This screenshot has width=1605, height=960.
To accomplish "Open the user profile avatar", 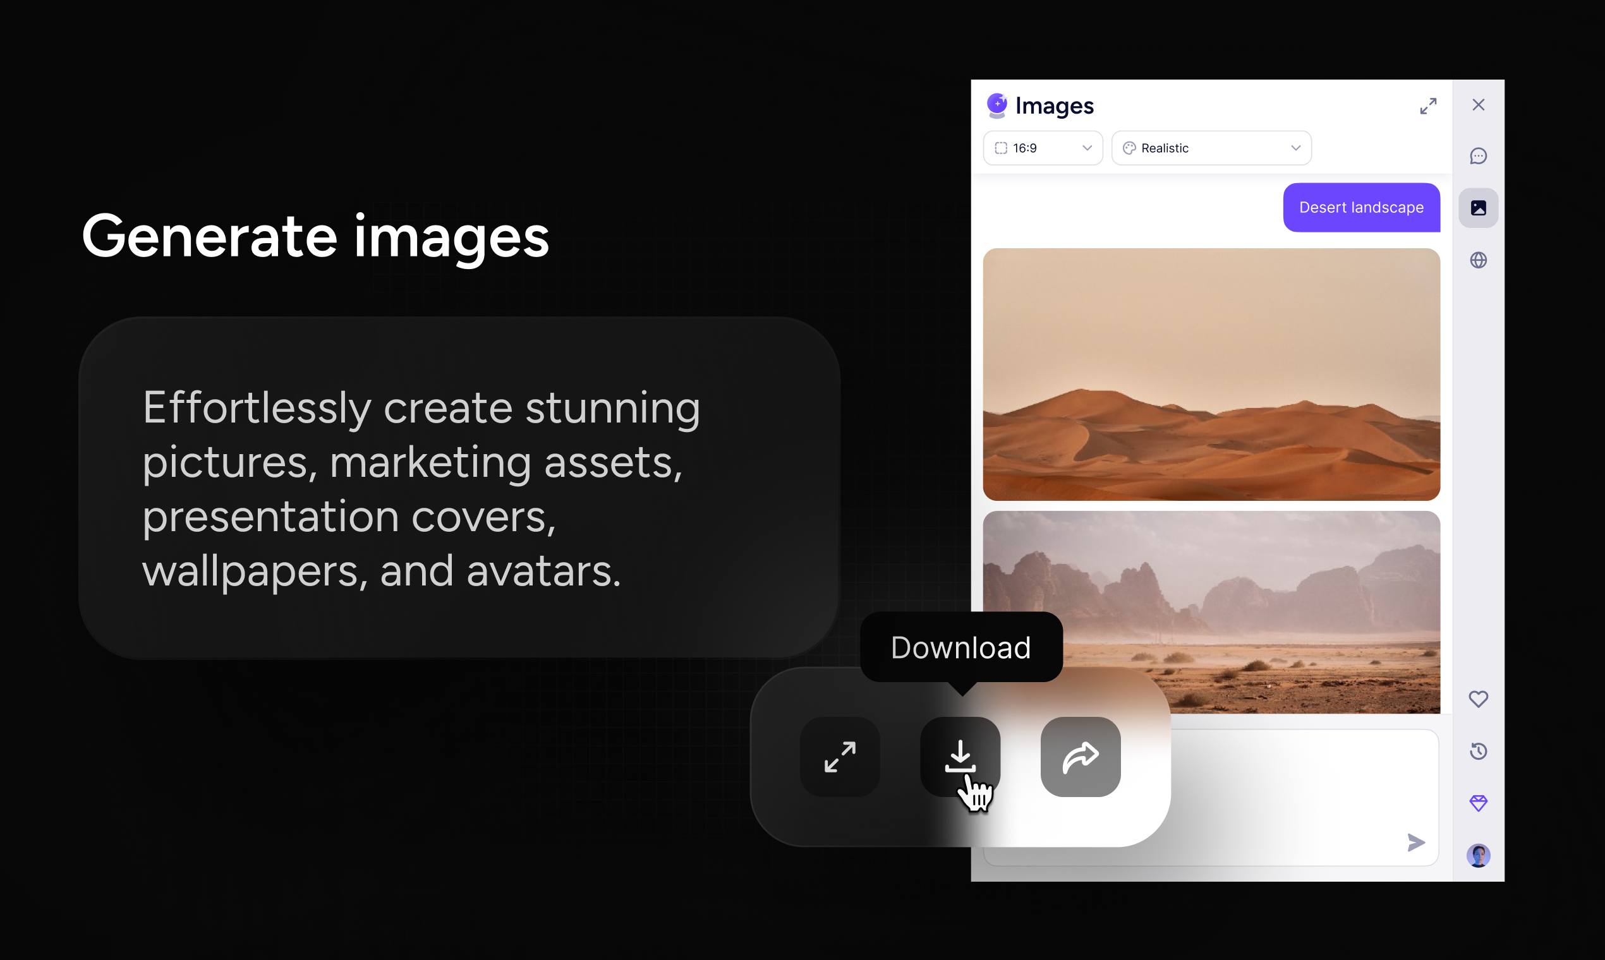I will (1477, 855).
